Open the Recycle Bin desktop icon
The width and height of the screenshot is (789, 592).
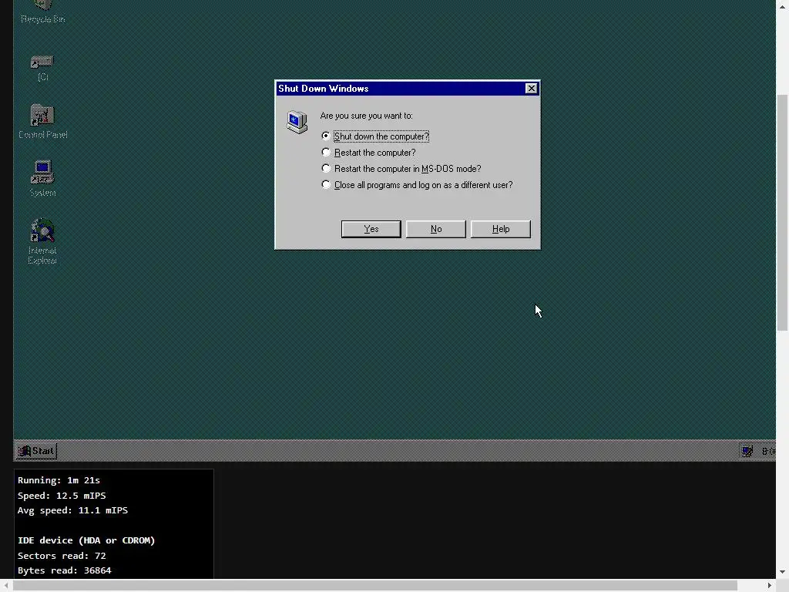tap(43, 11)
